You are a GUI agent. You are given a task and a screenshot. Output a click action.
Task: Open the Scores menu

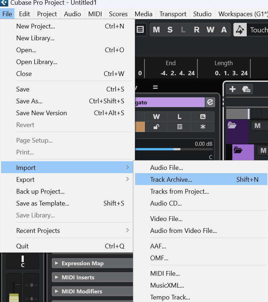pos(118,14)
